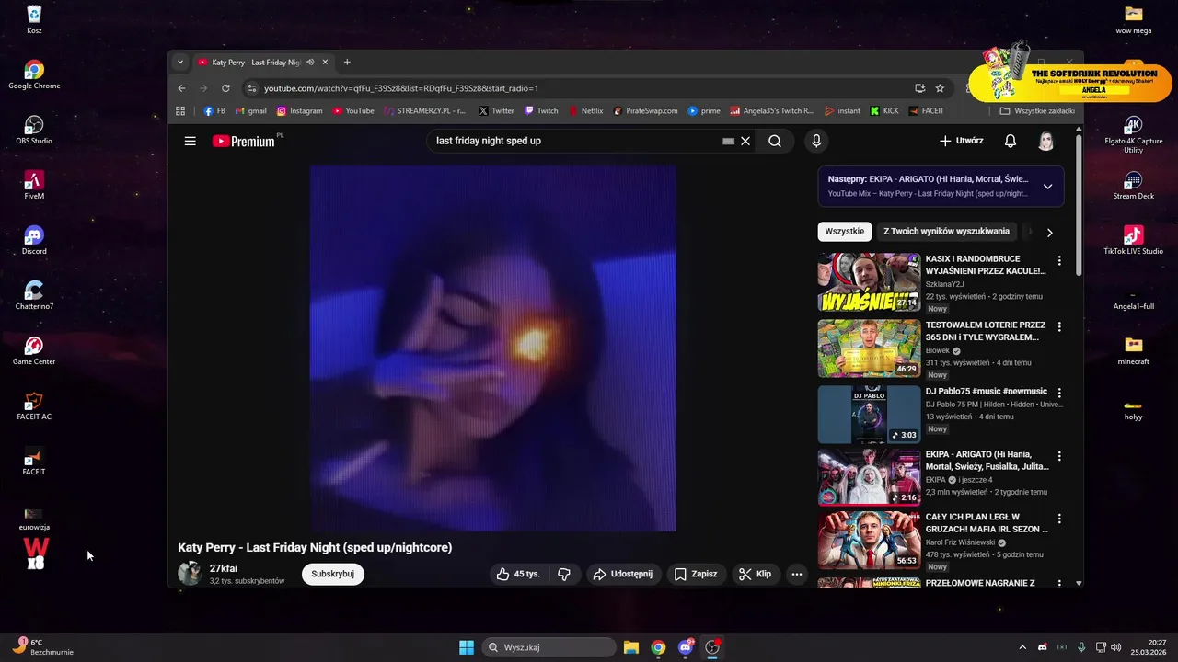Open Stream Deck desktop icon
This screenshot has width=1178, height=662.
click(x=1134, y=185)
